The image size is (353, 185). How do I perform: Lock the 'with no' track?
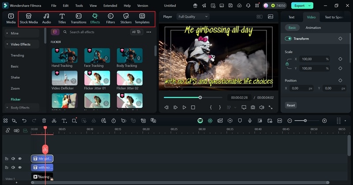7,167
